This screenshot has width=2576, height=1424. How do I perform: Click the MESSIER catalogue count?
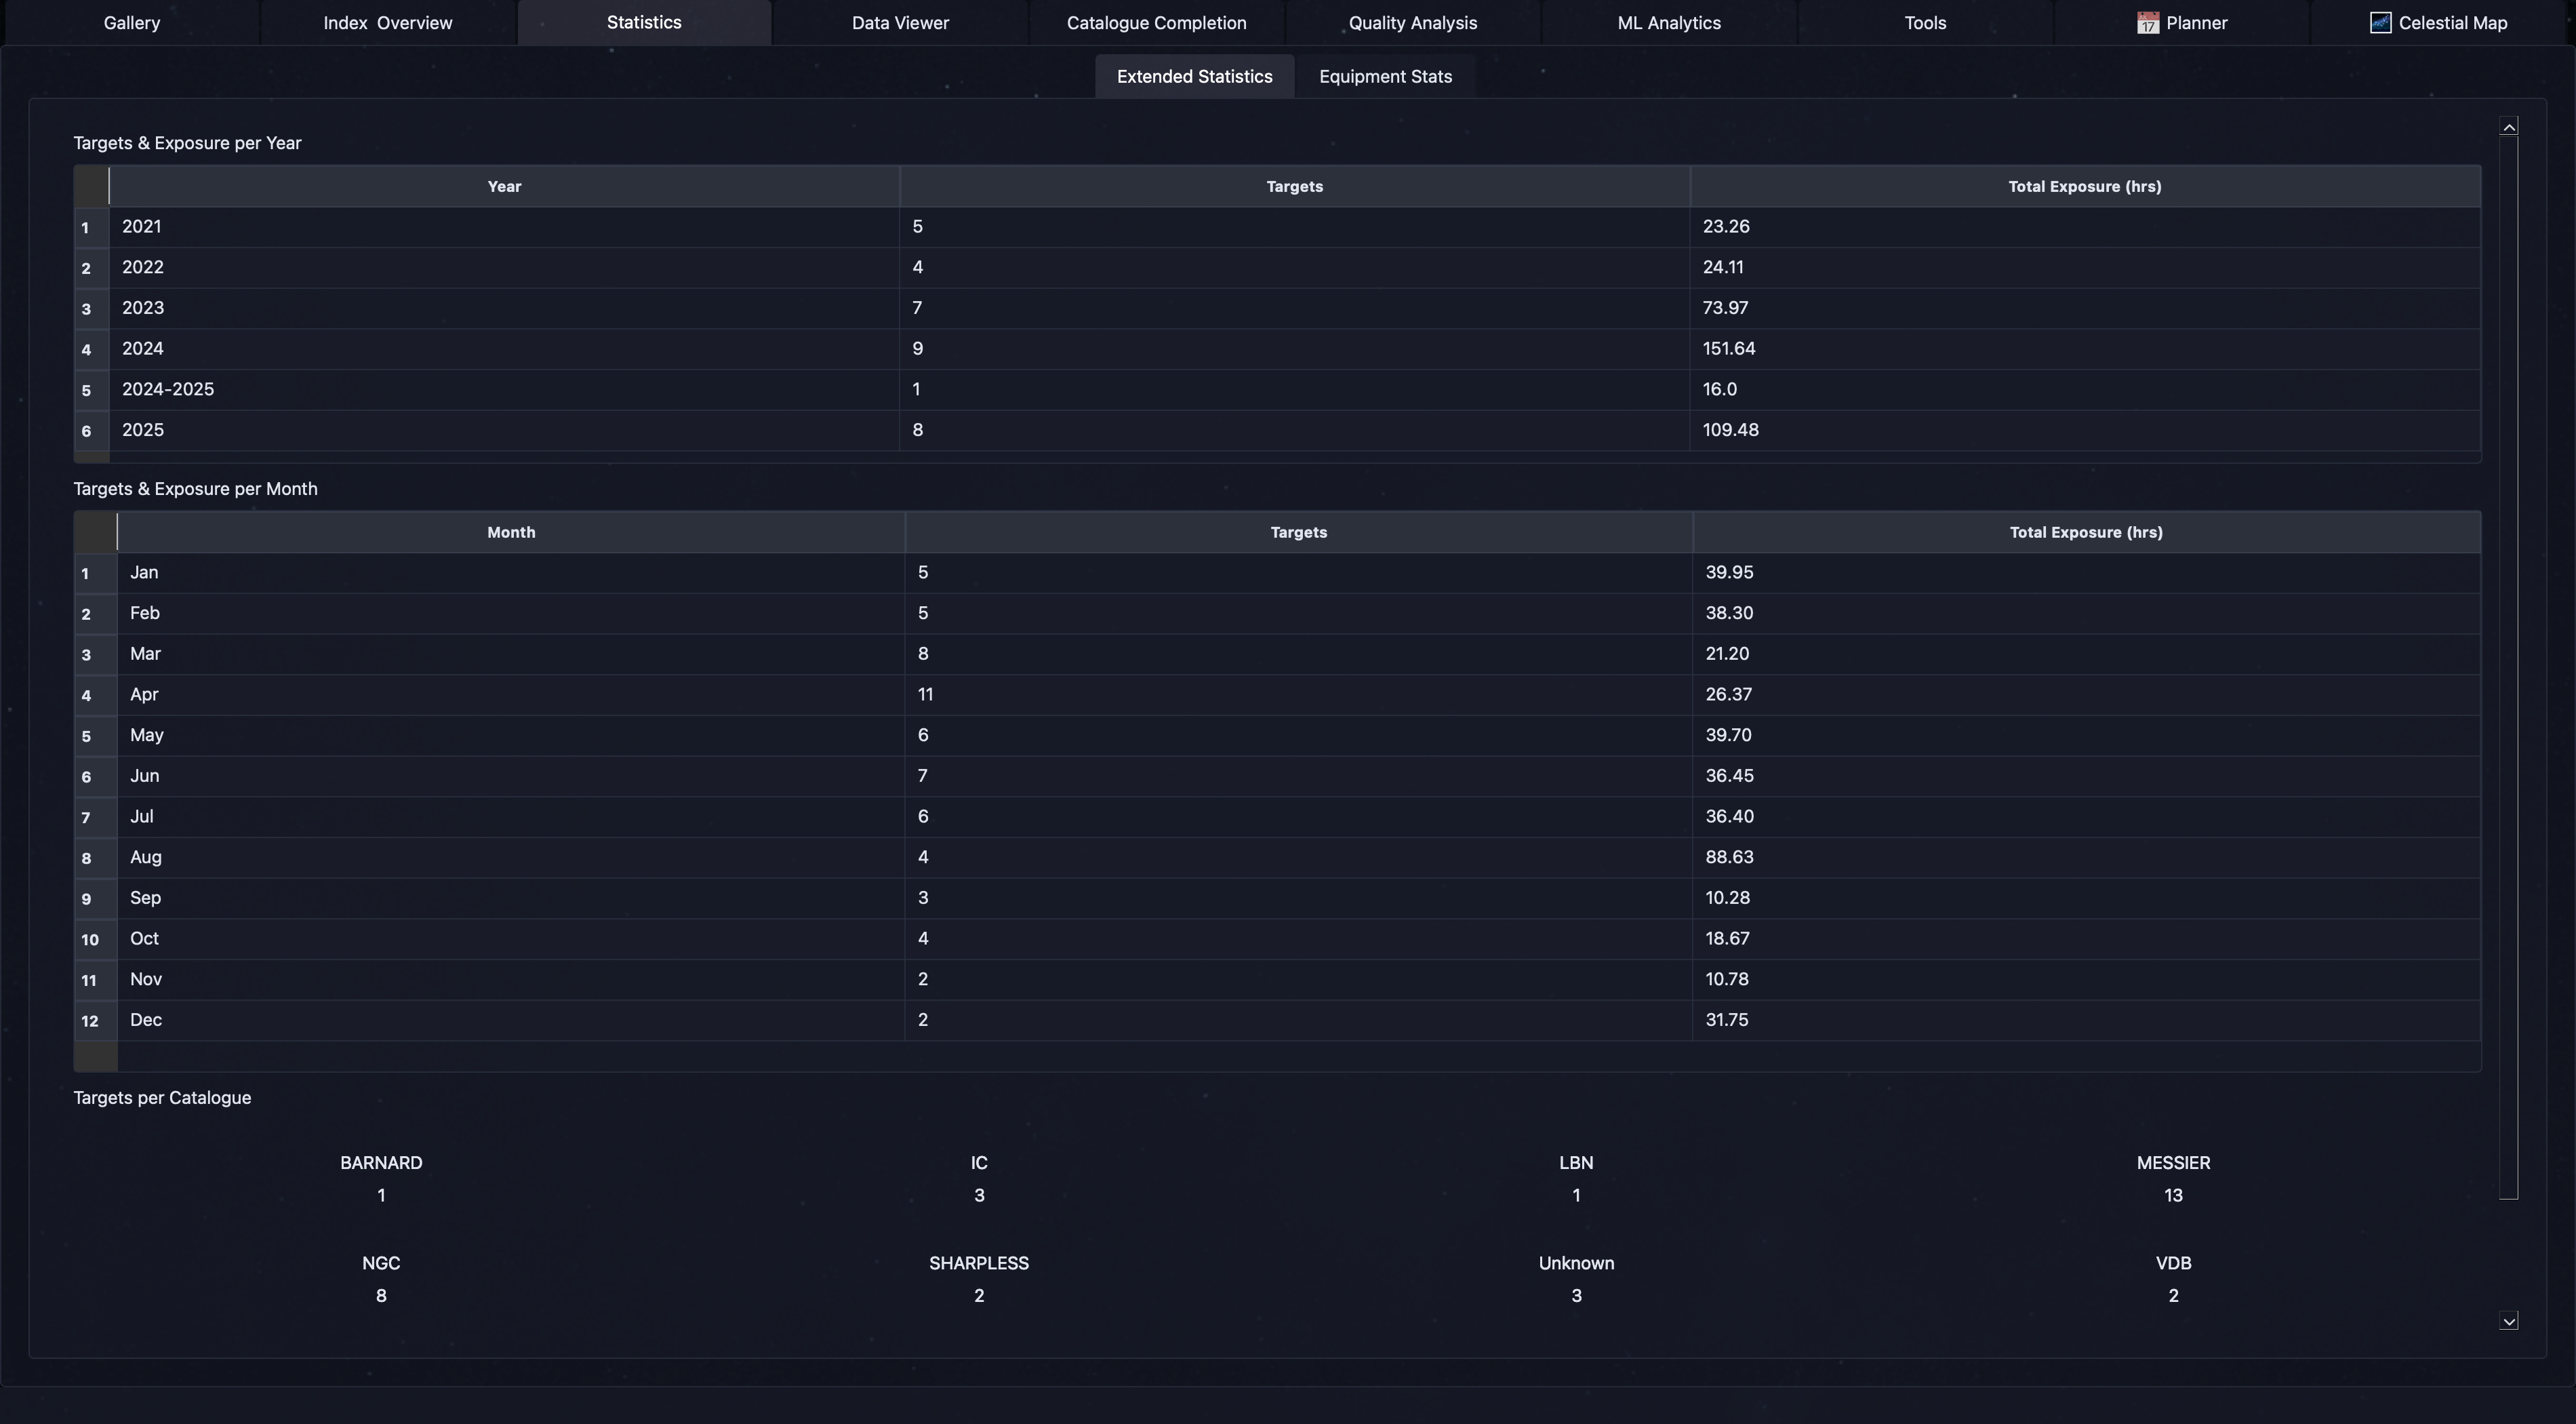[x=2172, y=1196]
